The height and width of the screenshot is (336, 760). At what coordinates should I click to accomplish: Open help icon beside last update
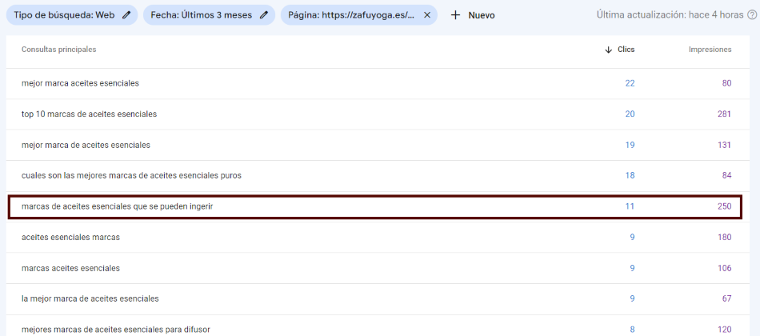point(752,15)
